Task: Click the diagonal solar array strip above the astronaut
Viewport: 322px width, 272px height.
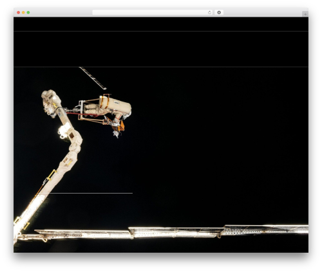Action: pos(93,78)
